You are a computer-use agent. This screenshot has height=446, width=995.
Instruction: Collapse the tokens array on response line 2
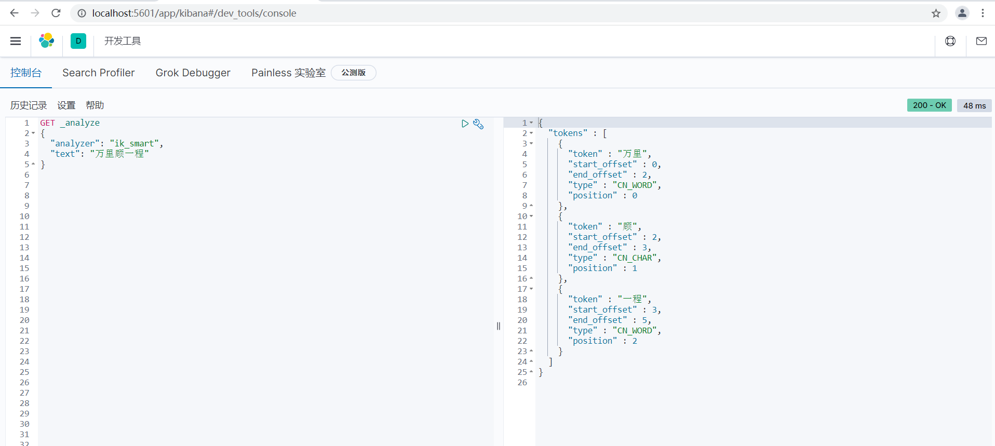tap(531, 133)
